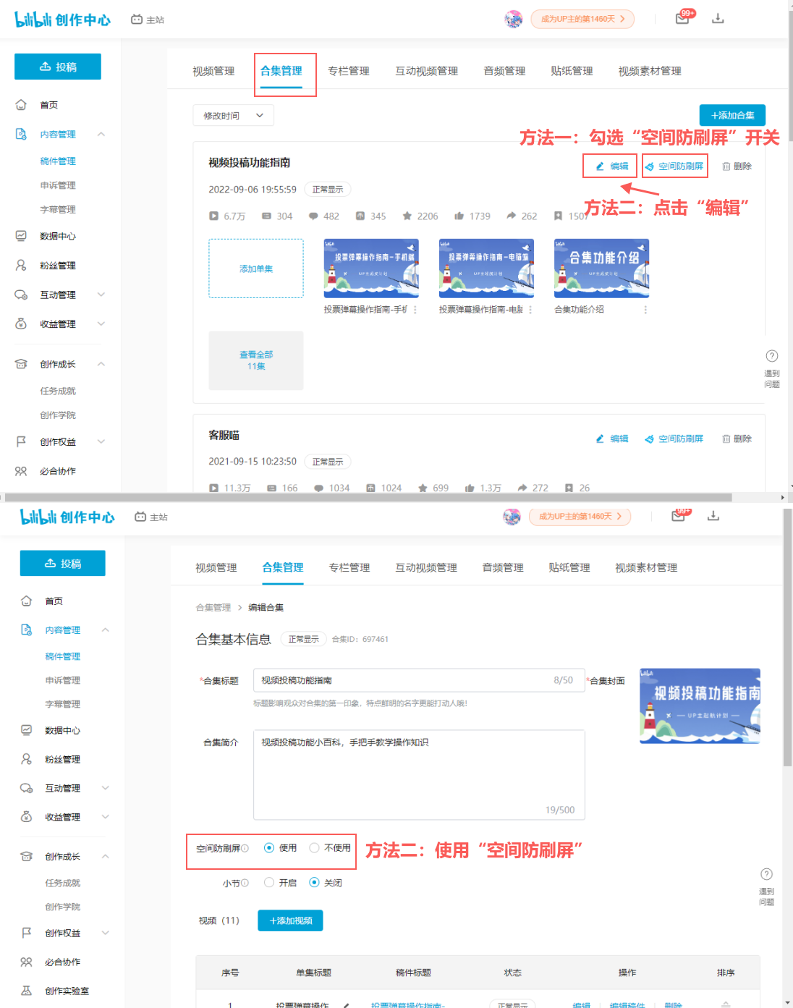
Task: Click 查看全部 11集 tile
Action: click(256, 360)
